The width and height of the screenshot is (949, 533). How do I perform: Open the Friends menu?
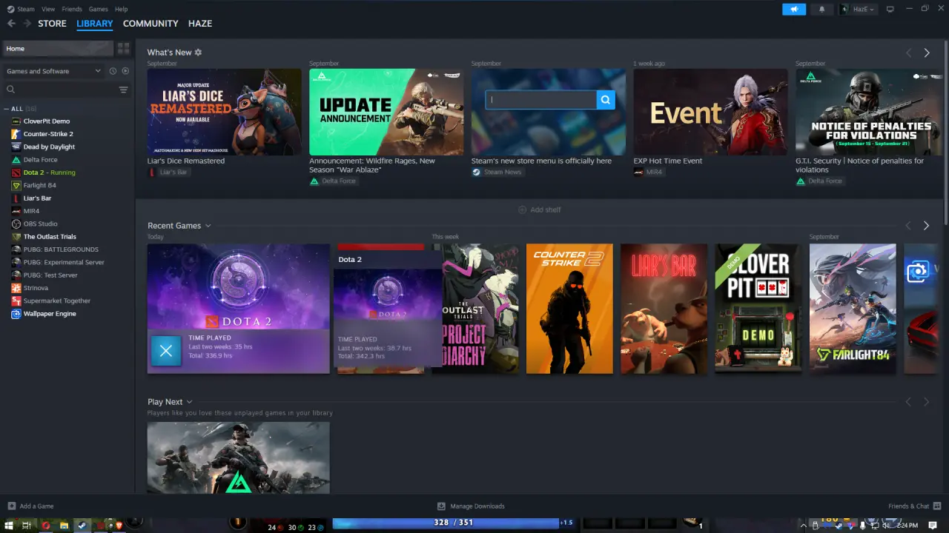pyautogui.click(x=72, y=9)
